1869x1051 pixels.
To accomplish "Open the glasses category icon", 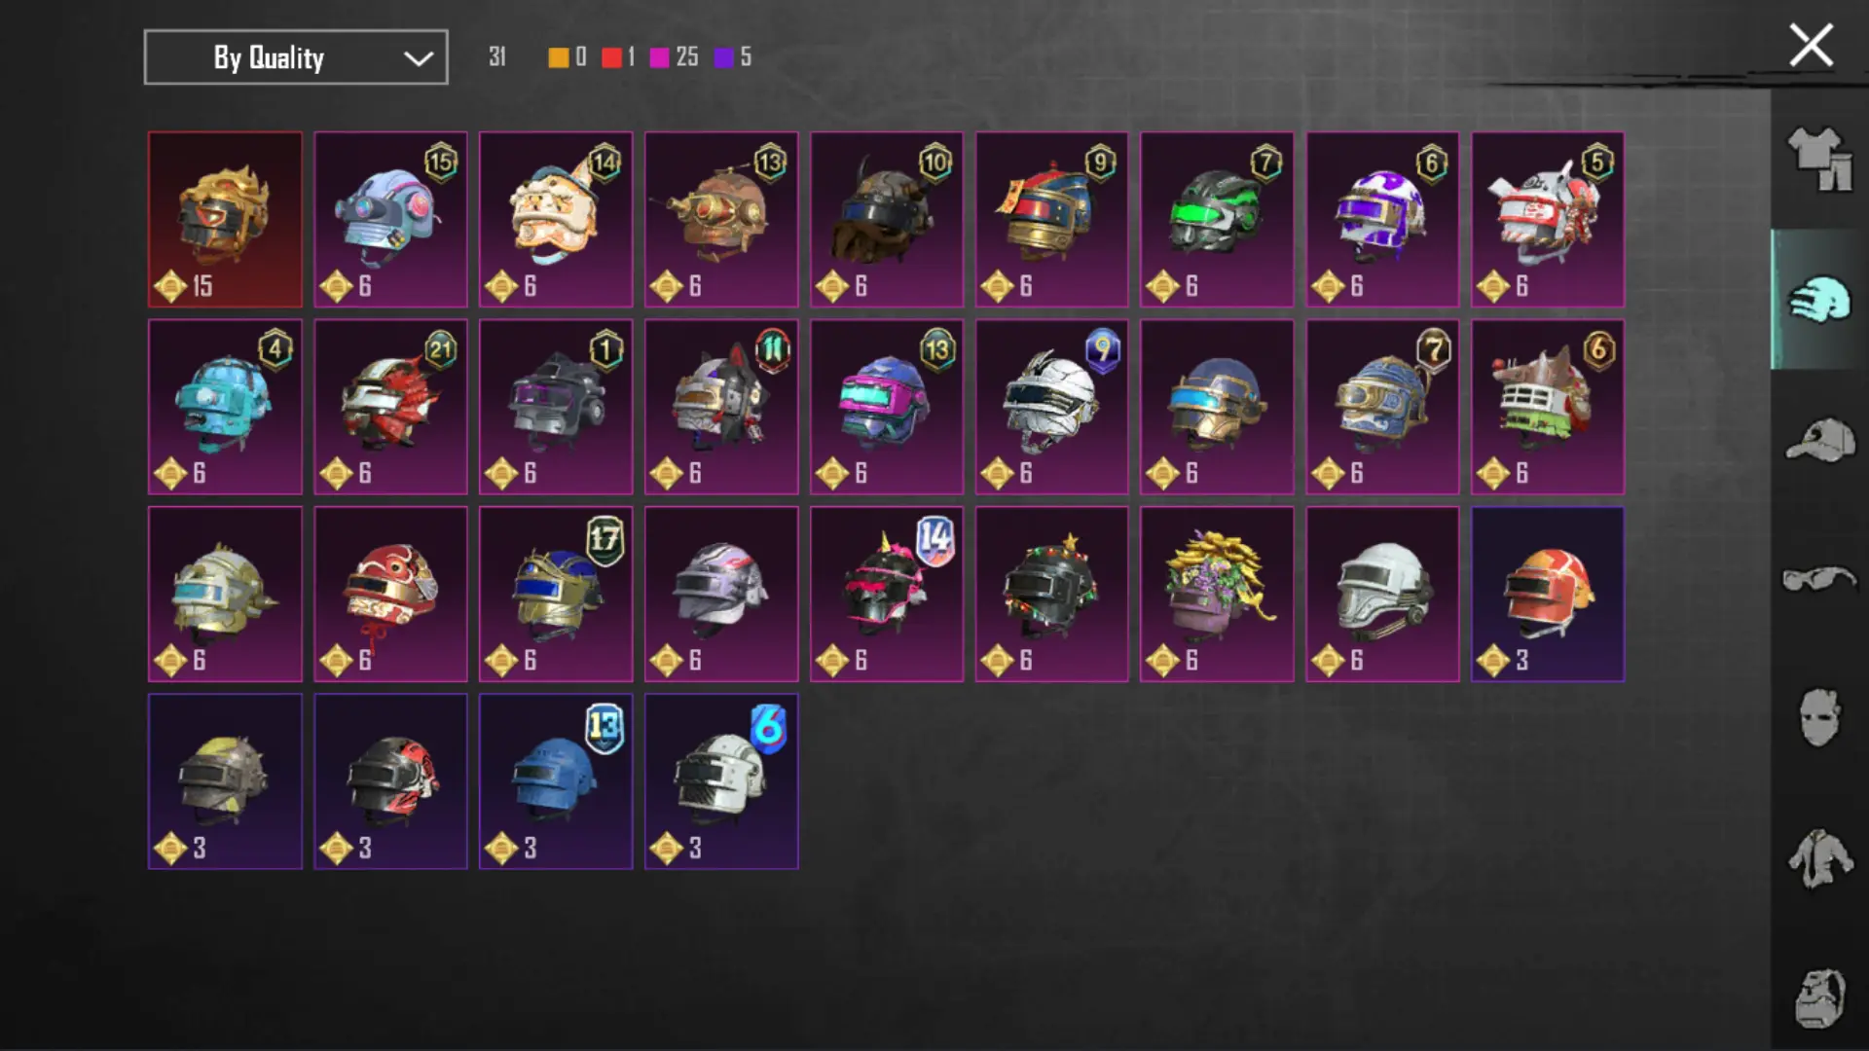I will (1818, 579).
